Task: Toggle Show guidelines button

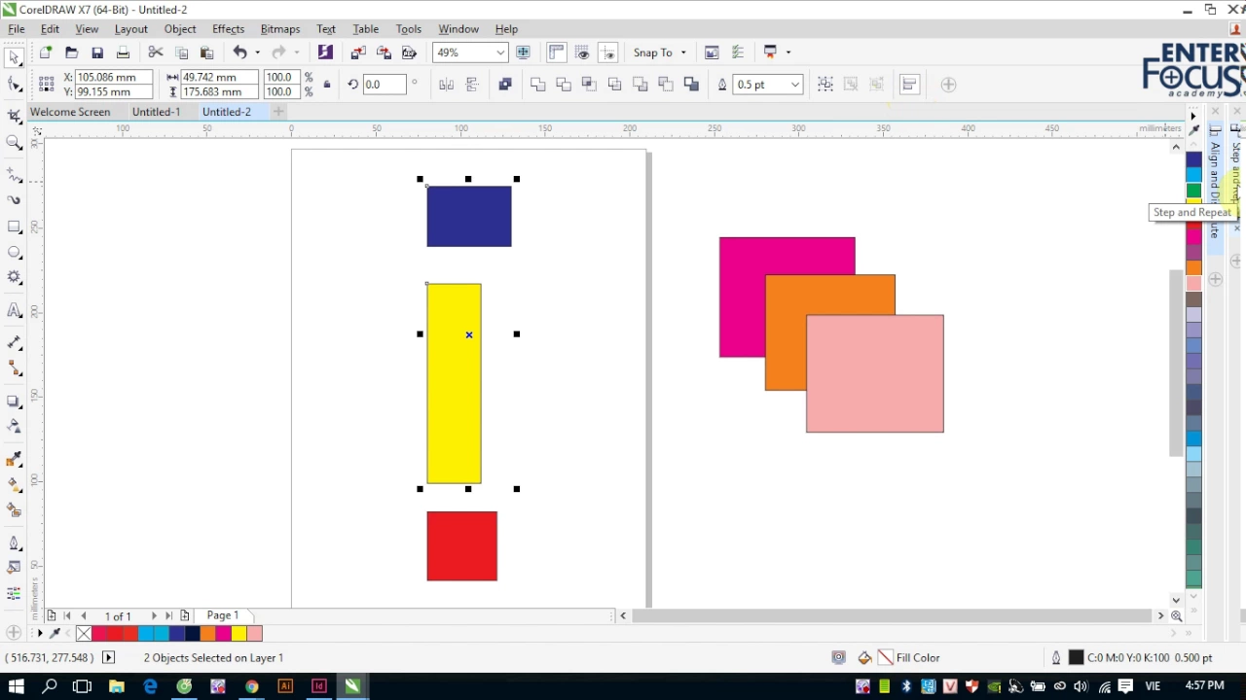Action: (x=607, y=52)
